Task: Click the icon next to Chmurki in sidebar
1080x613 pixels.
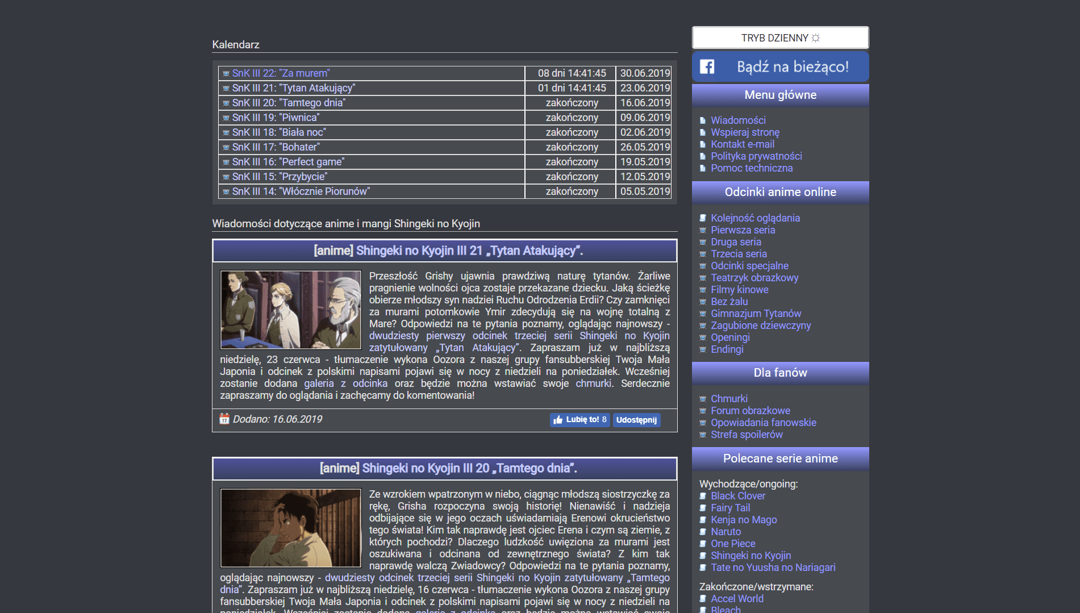Action: pyautogui.click(x=703, y=399)
